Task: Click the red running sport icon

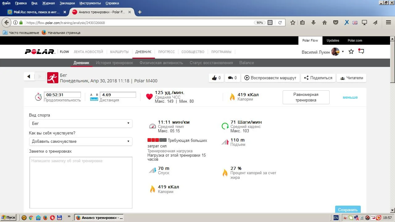Action: (53, 78)
